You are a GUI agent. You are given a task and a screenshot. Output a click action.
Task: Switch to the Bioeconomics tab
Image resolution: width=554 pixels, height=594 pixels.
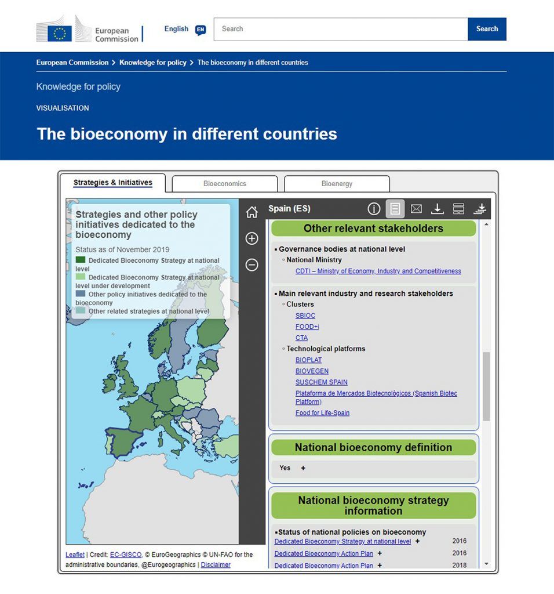pyautogui.click(x=225, y=184)
